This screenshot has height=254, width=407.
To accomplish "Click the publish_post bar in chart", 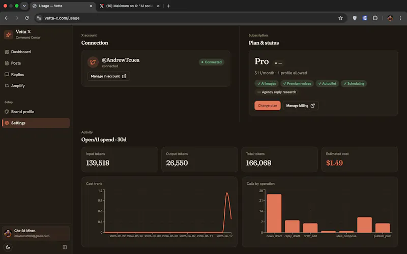I will pos(383,228).
